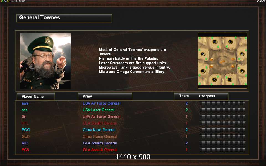This screenshot has height=166, width=266.
Task: Select player sss in the list
Action: point(25,110)
